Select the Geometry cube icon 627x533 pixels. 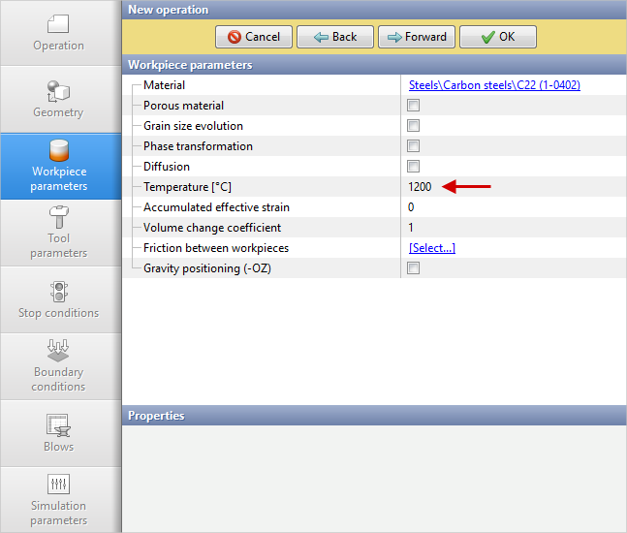[x=58, y=91]
